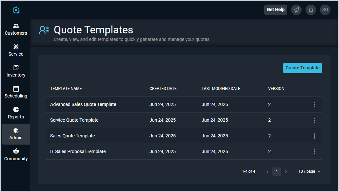Expand the 10 / page size dropdown

(x=309, y=171)
